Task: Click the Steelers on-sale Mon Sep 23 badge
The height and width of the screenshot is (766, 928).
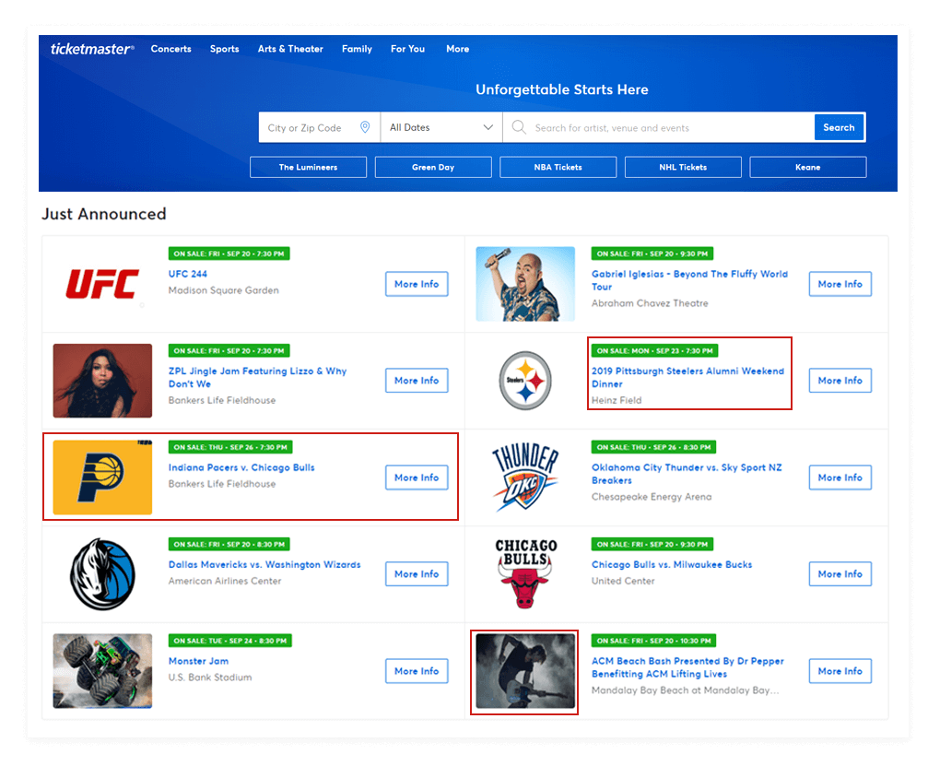Action: click(654, 350)
